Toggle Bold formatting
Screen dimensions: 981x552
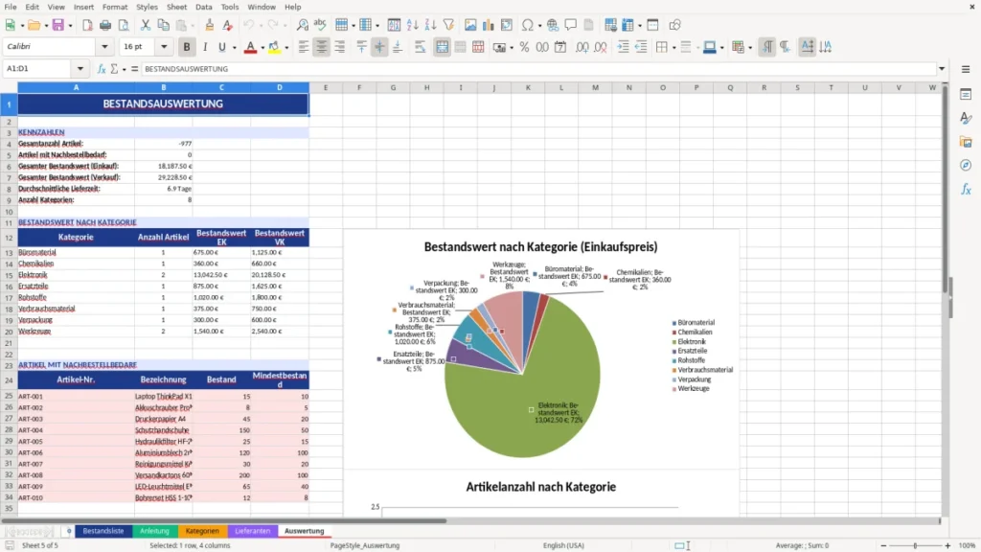(x=187, y=47)
